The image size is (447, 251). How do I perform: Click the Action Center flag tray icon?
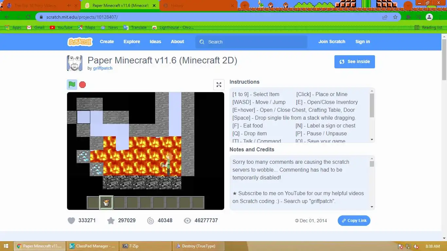click(x=400, y=246)
